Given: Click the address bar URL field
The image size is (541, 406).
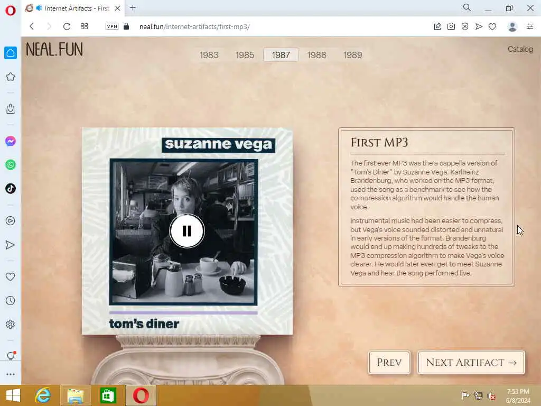Looking at the screenshot, I should point(194,26).
